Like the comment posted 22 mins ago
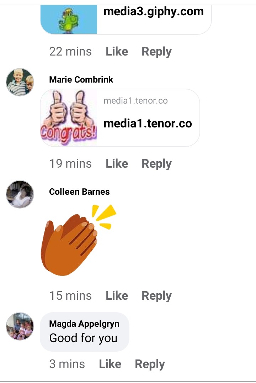The width and height of the screenshot is (256, 383). (x=117, y=52)
